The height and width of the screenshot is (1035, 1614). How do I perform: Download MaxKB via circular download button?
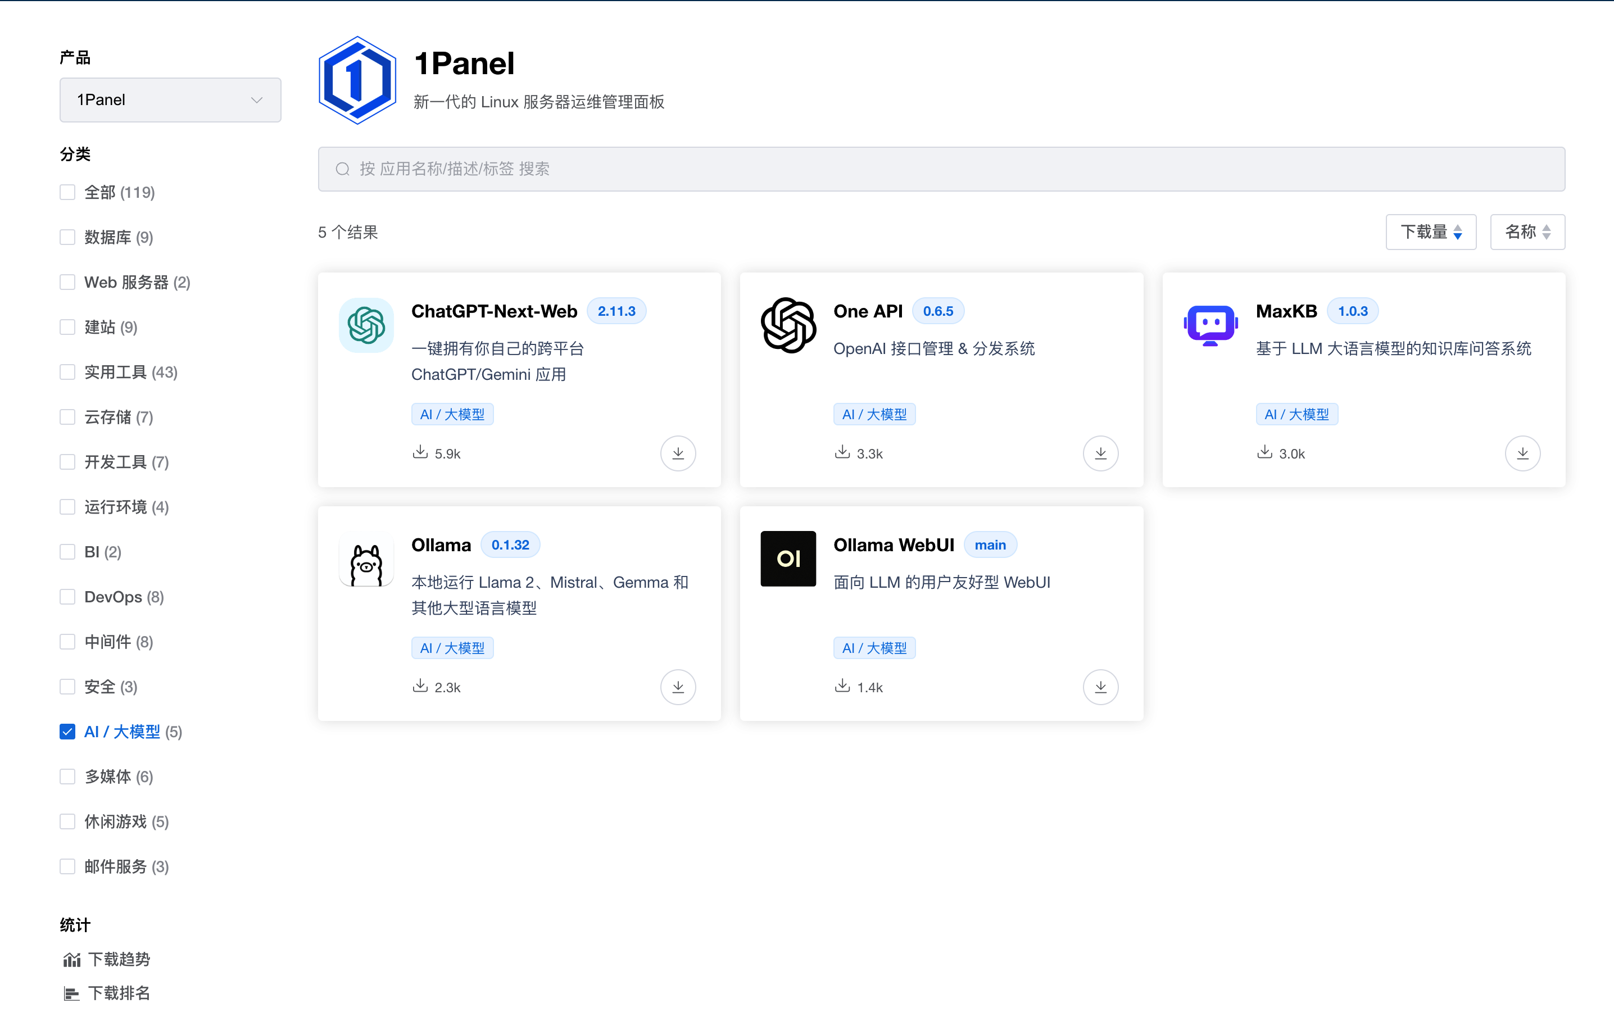click(x=1522, y=453)
